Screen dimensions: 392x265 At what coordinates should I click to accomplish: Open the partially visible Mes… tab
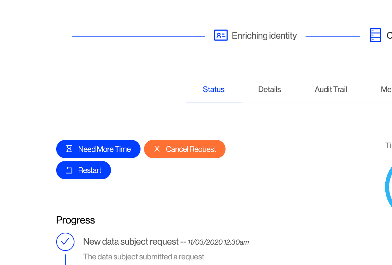386,89
